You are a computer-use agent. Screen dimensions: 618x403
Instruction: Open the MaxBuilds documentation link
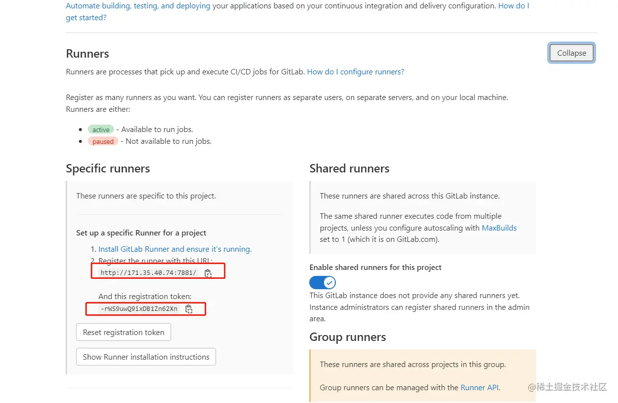click(x=499, y=228)
